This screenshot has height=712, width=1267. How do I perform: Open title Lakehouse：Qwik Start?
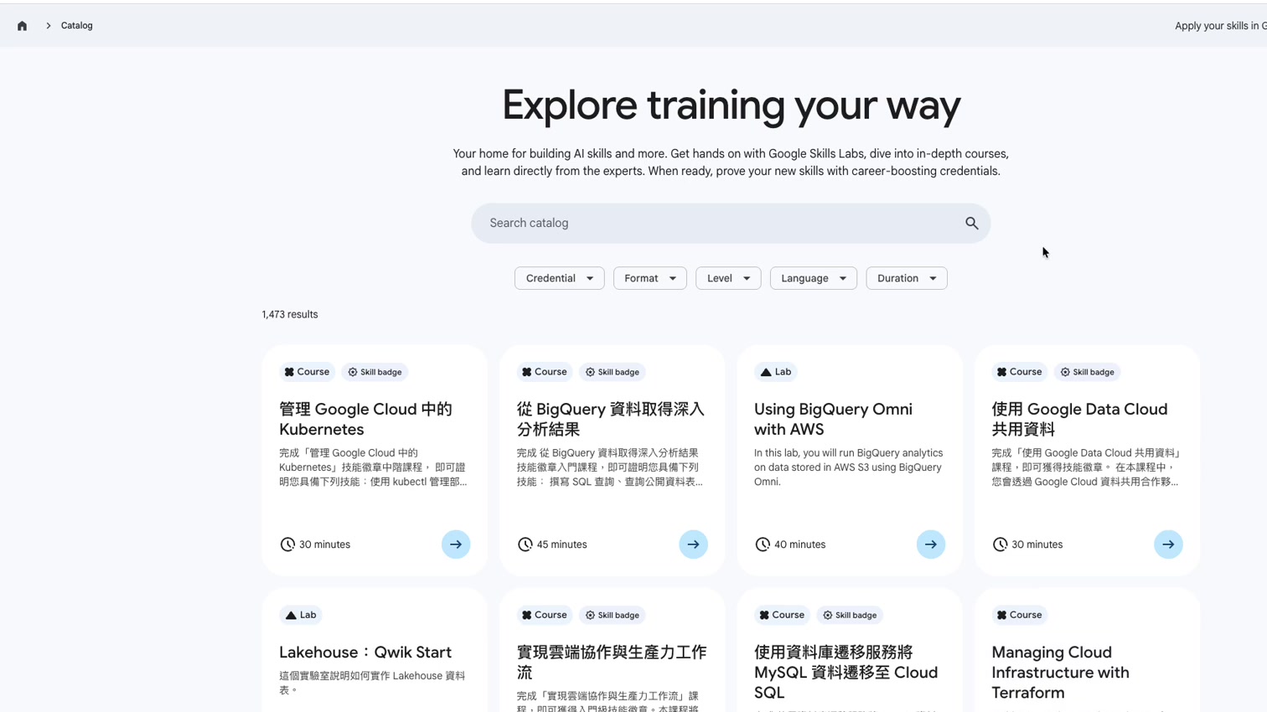coord(365,653)
